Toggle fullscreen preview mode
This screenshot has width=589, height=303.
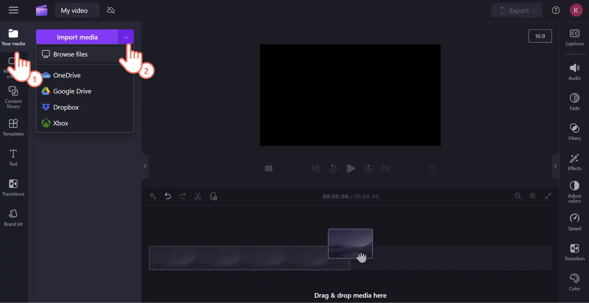click(432, 169)
